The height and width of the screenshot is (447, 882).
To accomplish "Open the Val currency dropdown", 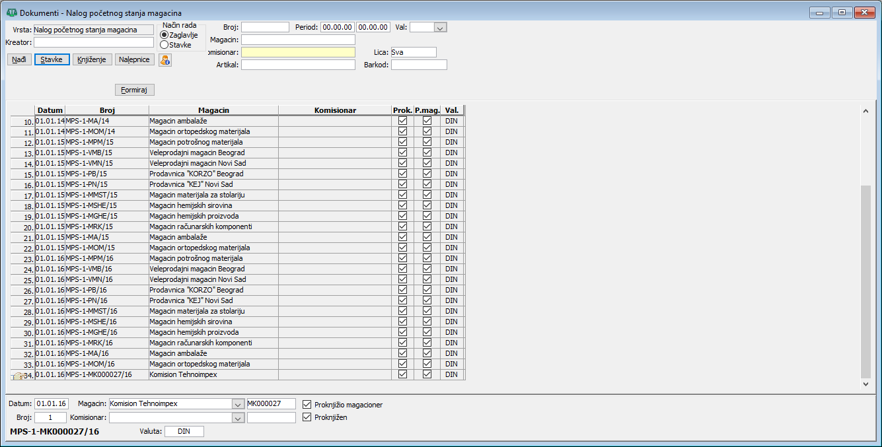I will (x=440, y=27).
